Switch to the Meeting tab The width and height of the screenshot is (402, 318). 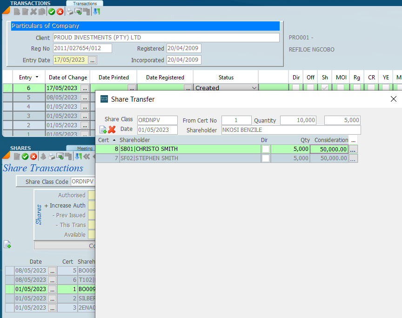click(x=84, y=149)
